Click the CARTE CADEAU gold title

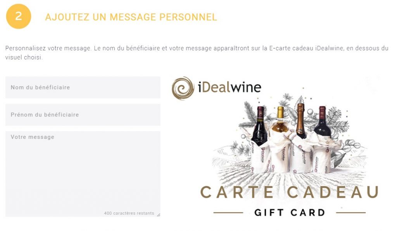click(x=290, y=192)
